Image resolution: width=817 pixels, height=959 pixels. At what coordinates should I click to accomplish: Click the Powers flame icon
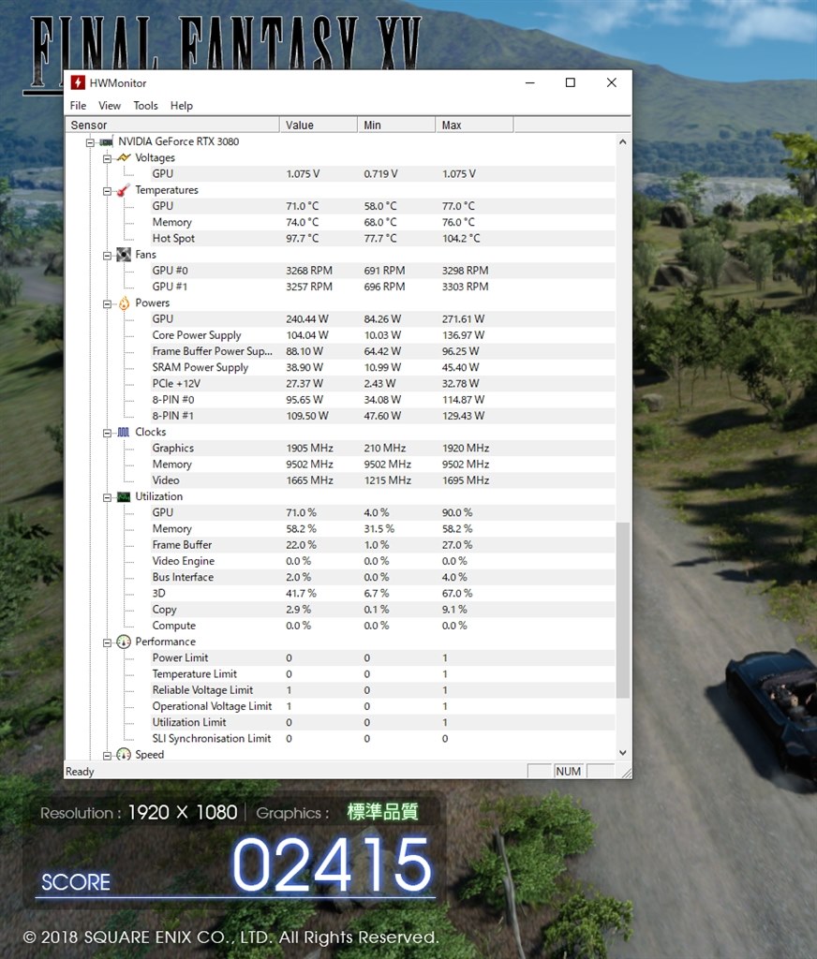tap(125, 302)
